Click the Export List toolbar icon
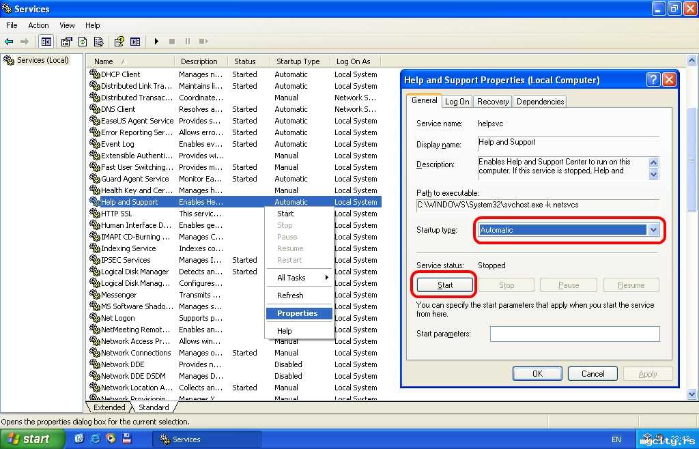The image size is (699, 449). coord(98,42)
